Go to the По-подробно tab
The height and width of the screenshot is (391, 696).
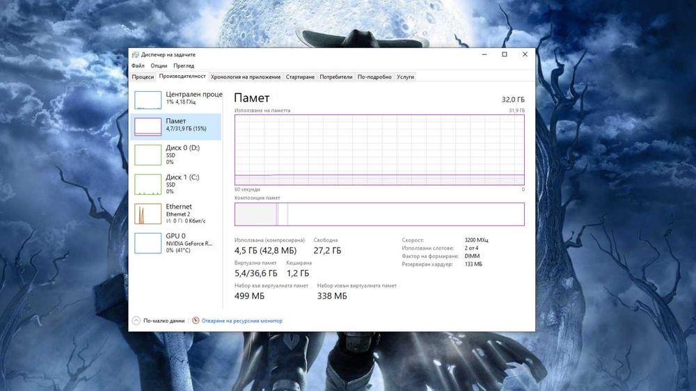374,77
